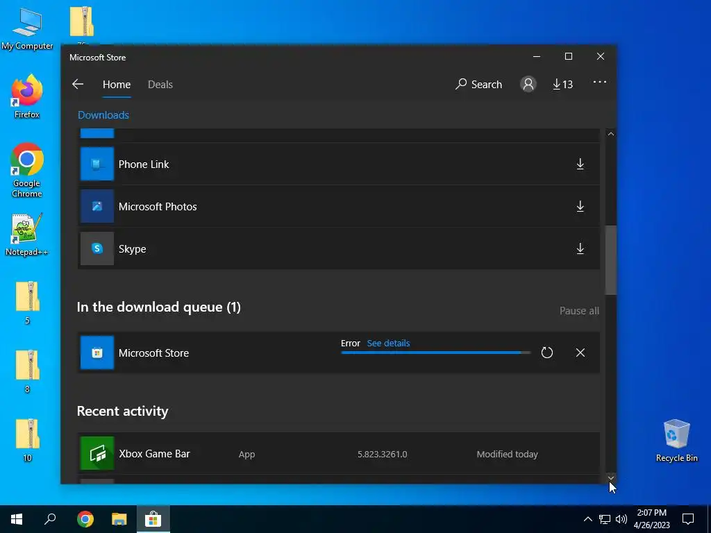711x533 pixels.
Task: Open Search in Microsoft Store
Action: 479,84
